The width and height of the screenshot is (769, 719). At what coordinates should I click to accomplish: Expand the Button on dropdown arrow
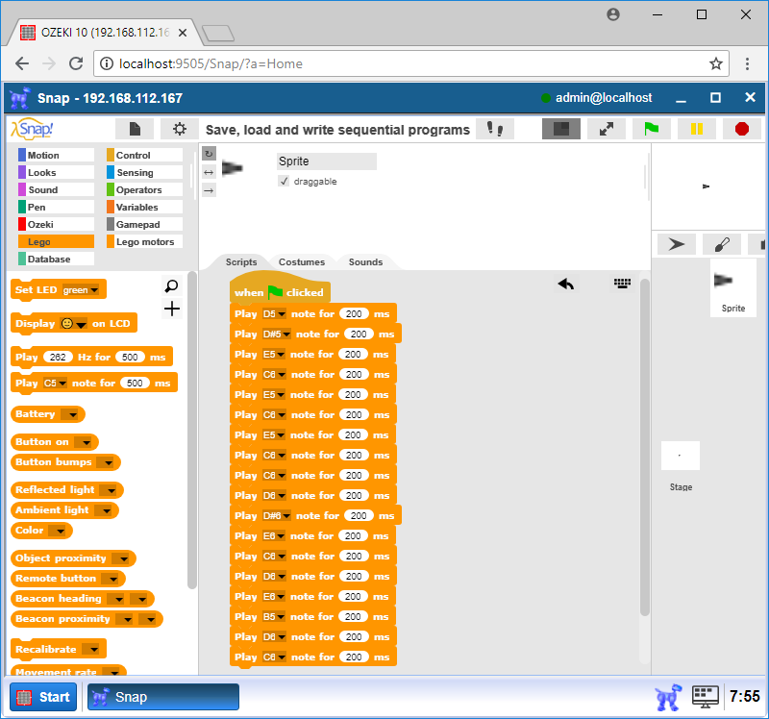(x=86, y=443)
